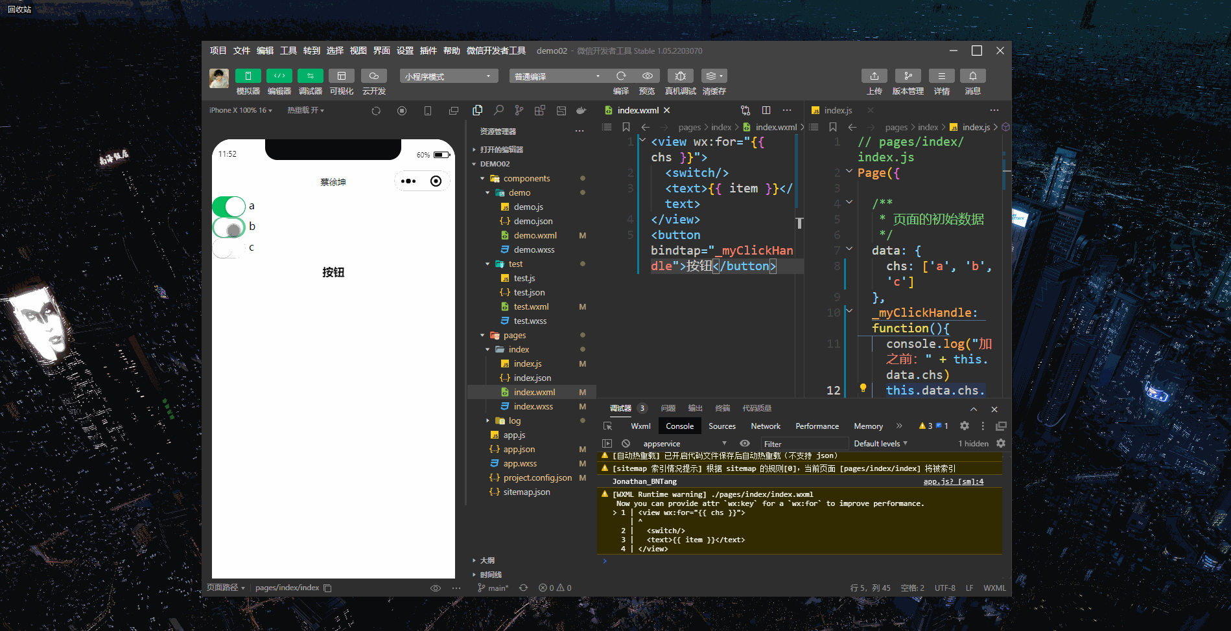
Task: Open the 文件 menu
Action: (x=242, y=51)
